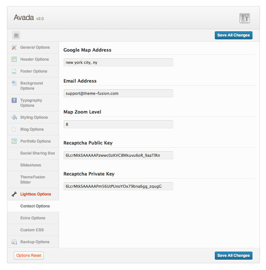Click the Styling Options paint bucket icon
This screenshot has height=270, width=266.
(14, 117)
